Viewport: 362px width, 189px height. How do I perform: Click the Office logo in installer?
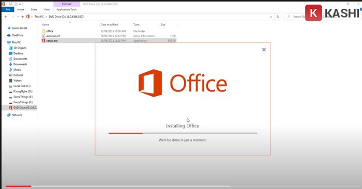click(x=183, y=83)
